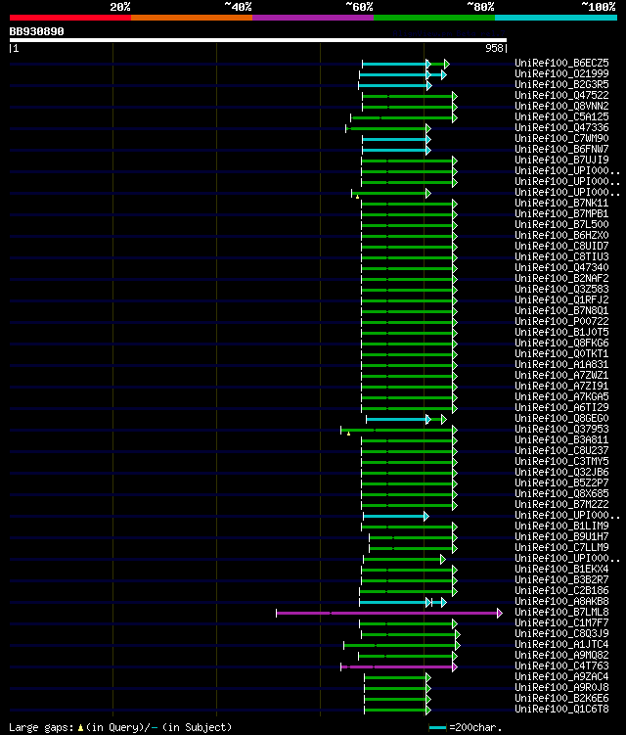The width and height of the screenshot is (626, 735).
Task: Select the UniRef100_Q8X685 label
Action: (x=561, y=494)
